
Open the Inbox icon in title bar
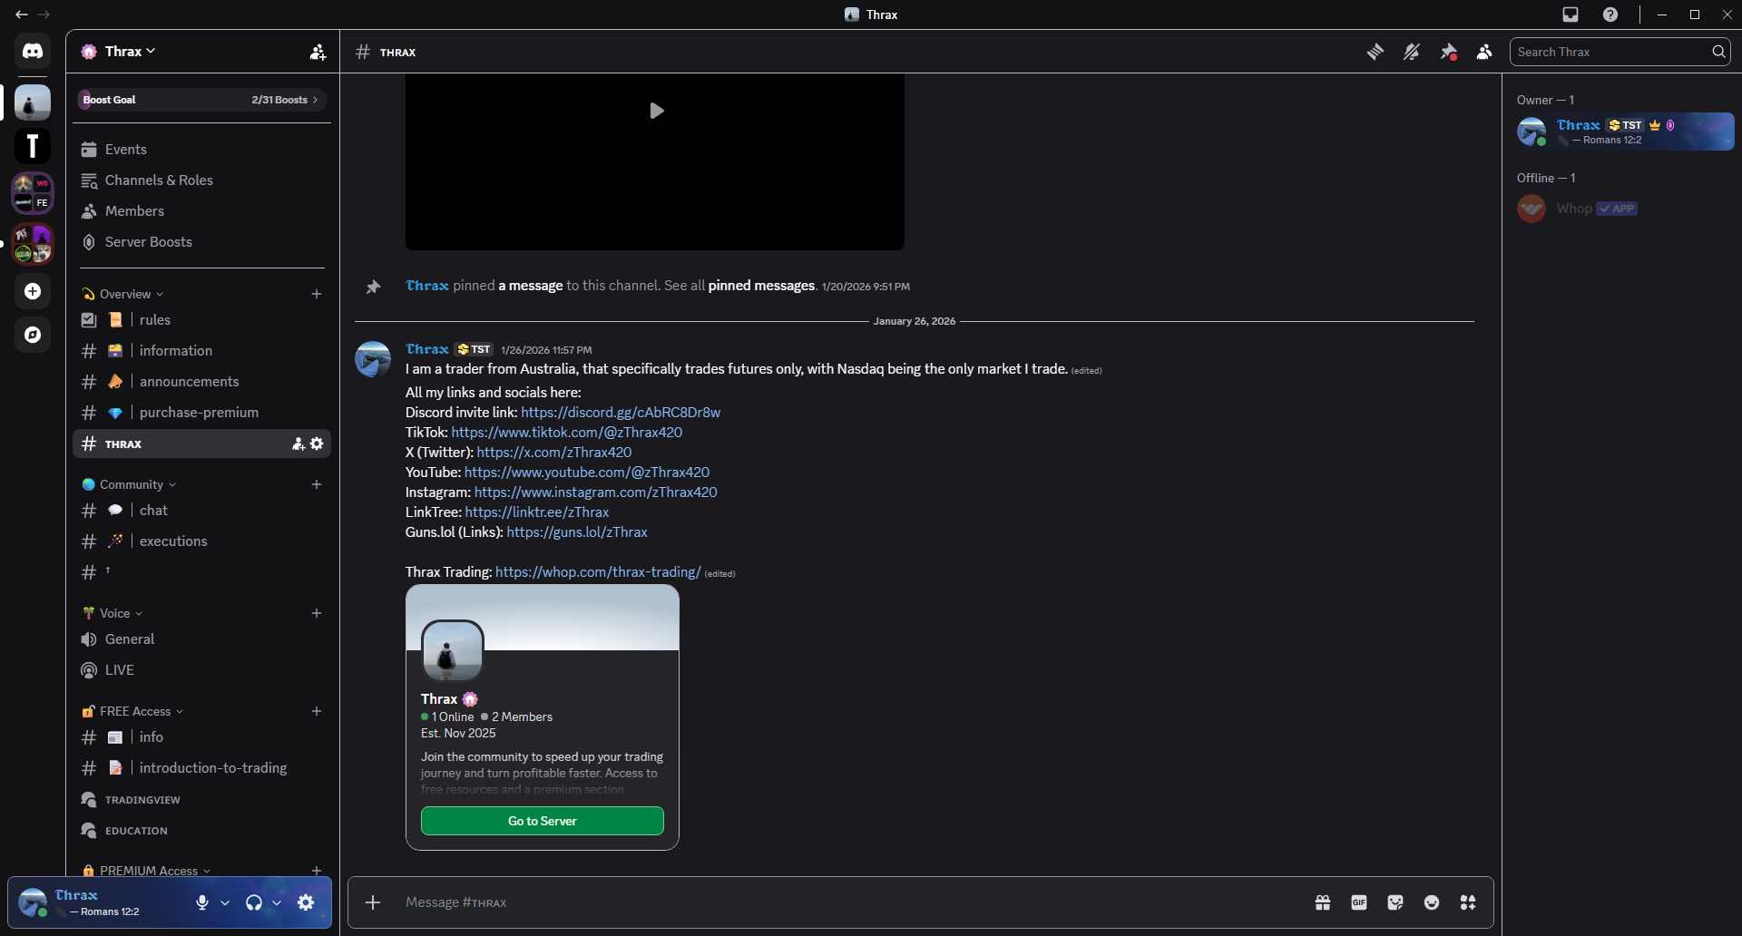click(1571, 15)
